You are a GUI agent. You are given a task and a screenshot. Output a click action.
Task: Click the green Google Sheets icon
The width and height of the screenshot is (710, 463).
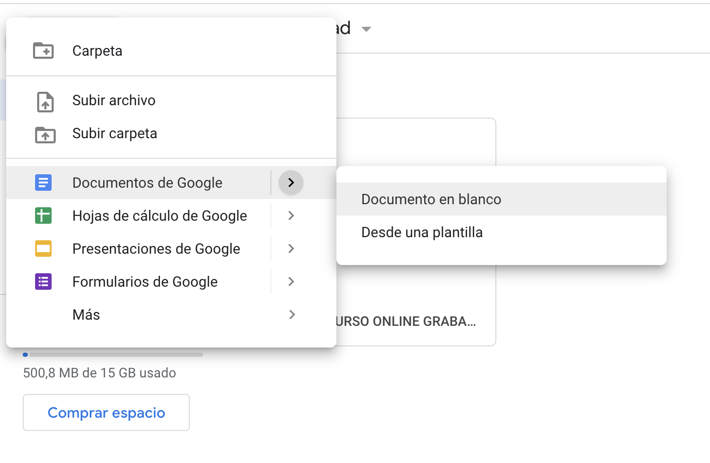coord(43,216)
